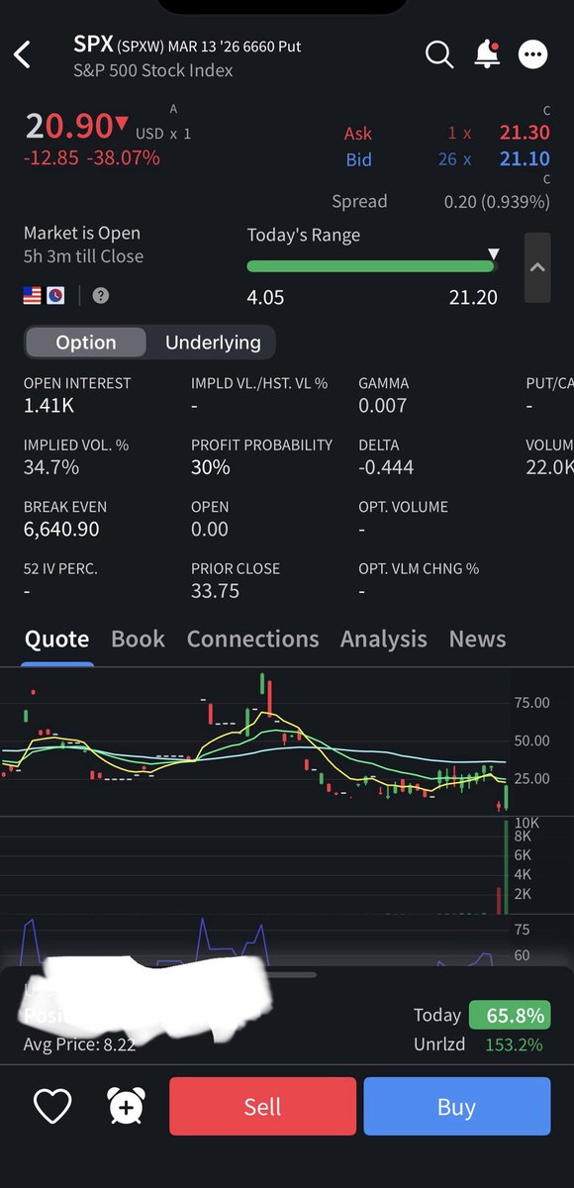Tap Prior Close value 33.75

(x=216, y=592)
